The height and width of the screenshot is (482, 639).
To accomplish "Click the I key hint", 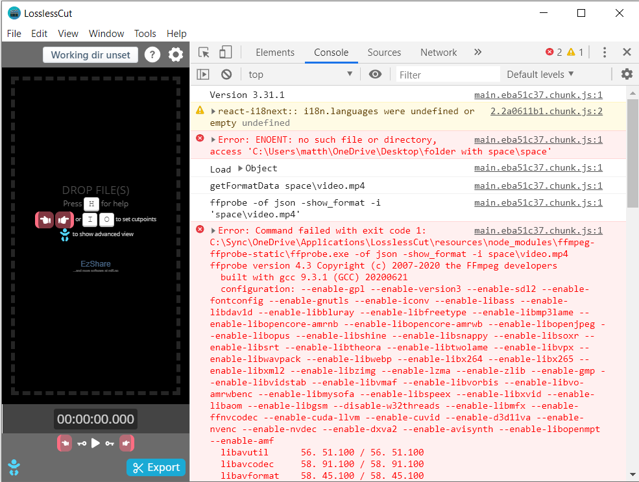I will (90, 219).
